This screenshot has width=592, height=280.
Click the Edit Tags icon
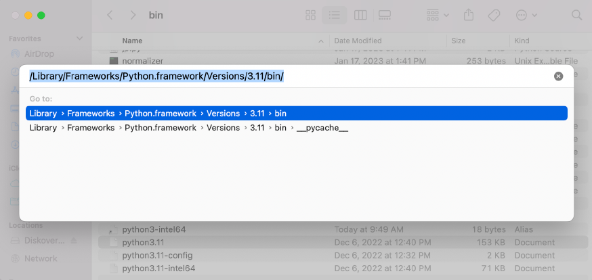(494, 15)
